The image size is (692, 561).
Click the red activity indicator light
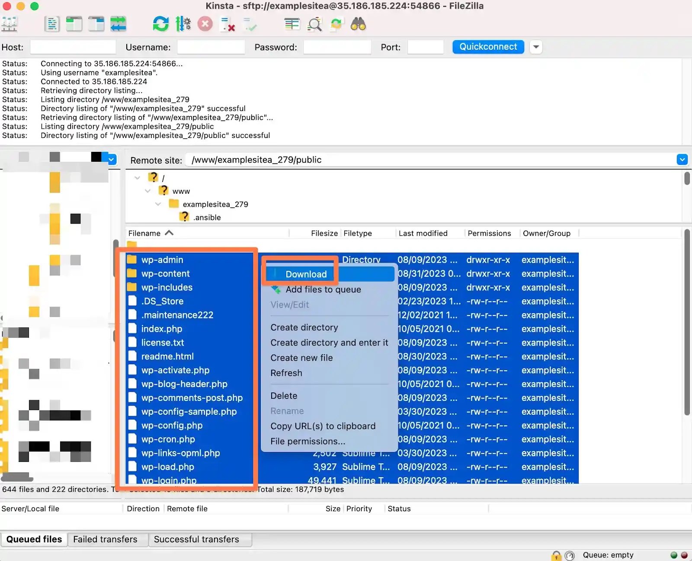[684, 555]
